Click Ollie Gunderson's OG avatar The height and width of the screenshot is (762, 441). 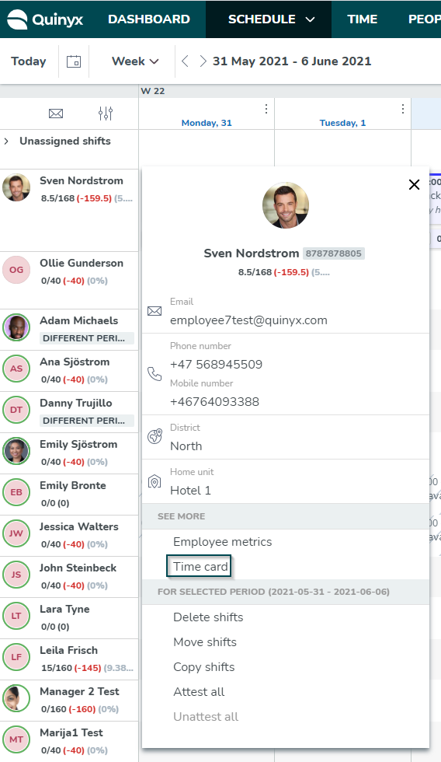(x=16, y=270)
